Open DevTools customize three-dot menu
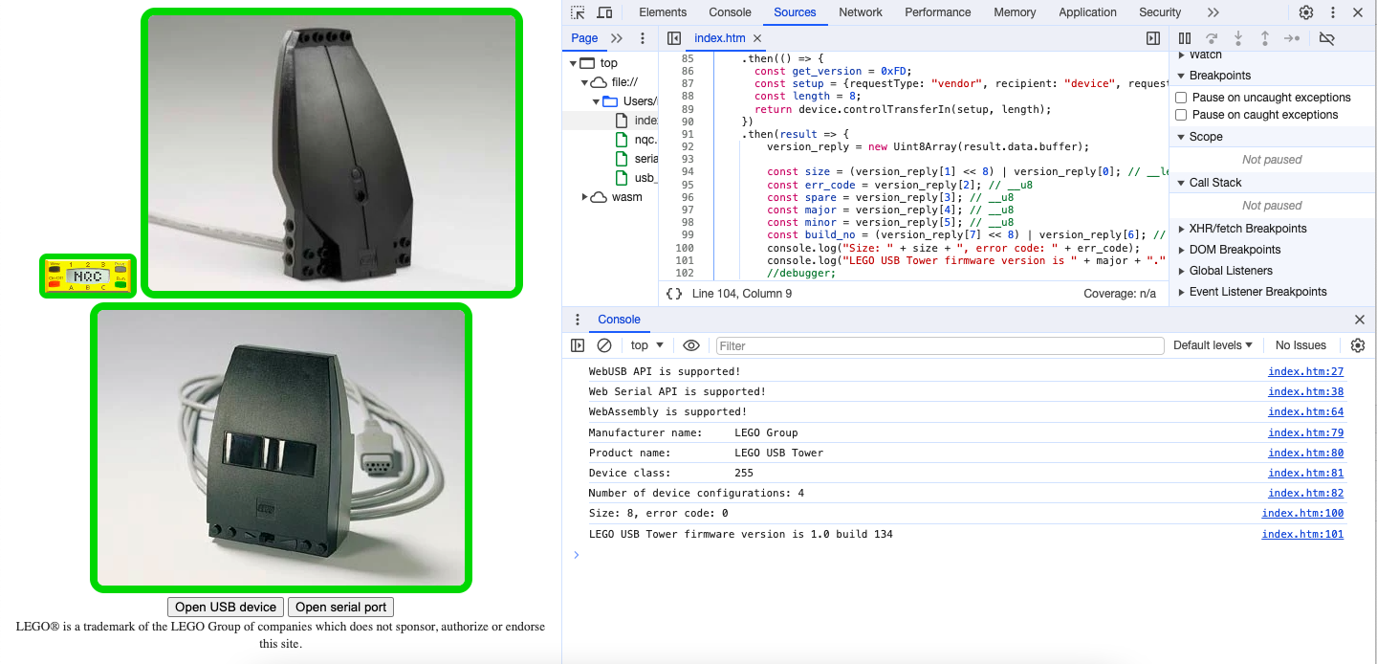This screenshot has height=664, width=1377. [1333, 12]
